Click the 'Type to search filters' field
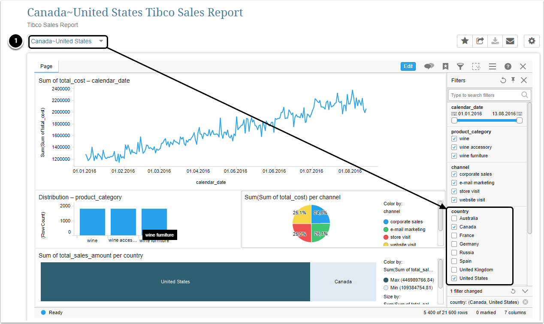 click(x=485, y=95)
